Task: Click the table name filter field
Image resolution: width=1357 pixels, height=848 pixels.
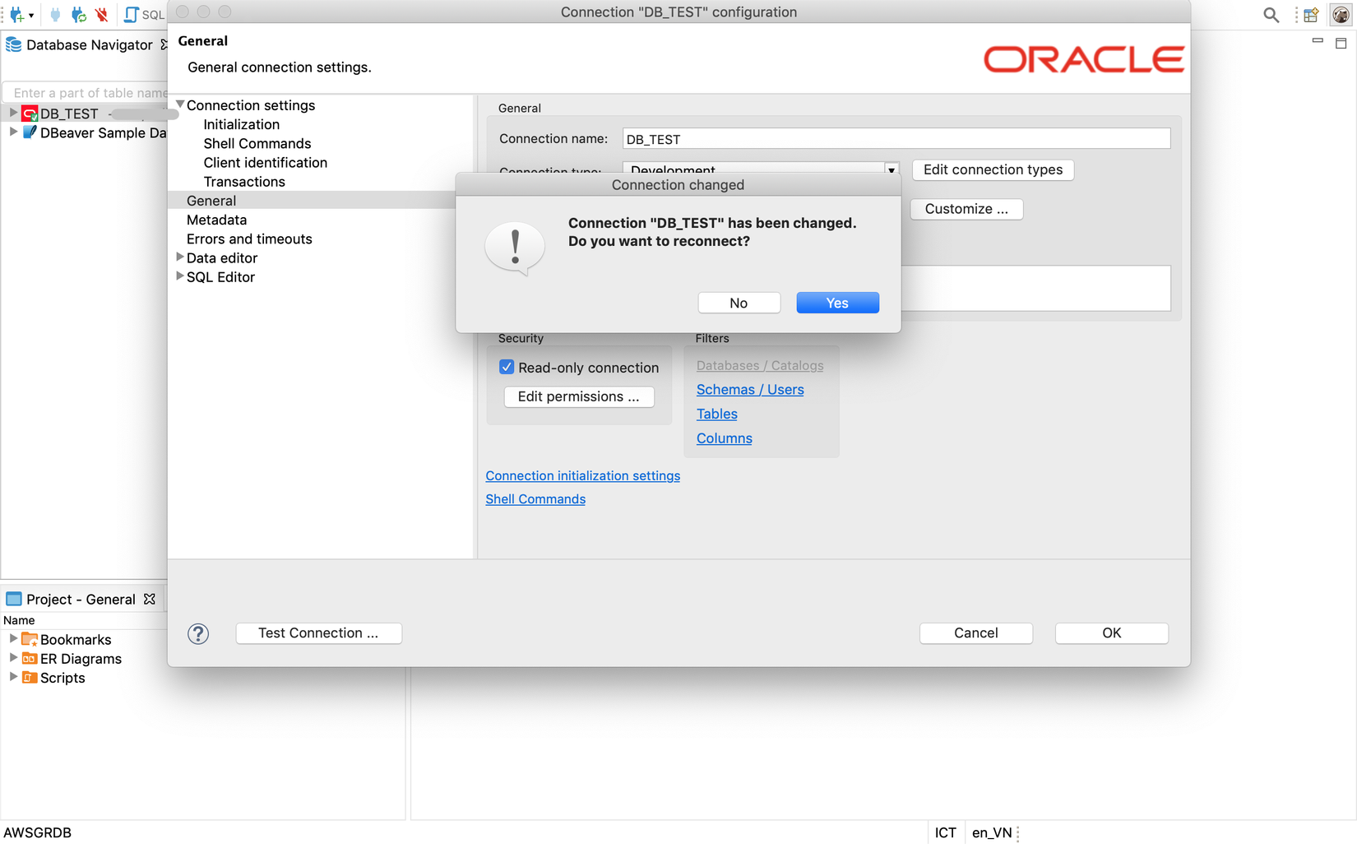Action: point(87,93)
